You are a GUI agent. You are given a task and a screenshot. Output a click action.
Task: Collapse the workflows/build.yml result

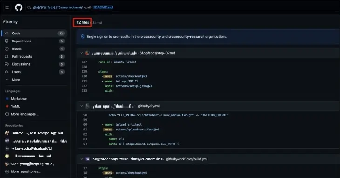click(x=82, y=159)
